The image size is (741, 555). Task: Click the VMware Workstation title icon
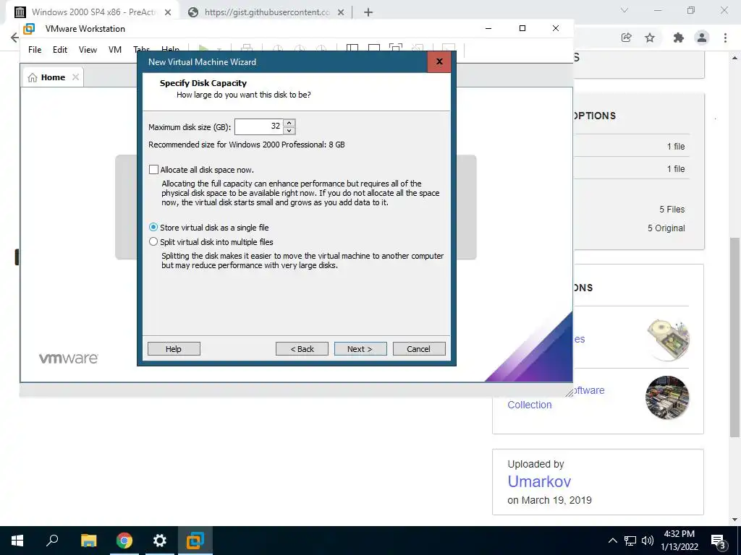click(29, 29)
